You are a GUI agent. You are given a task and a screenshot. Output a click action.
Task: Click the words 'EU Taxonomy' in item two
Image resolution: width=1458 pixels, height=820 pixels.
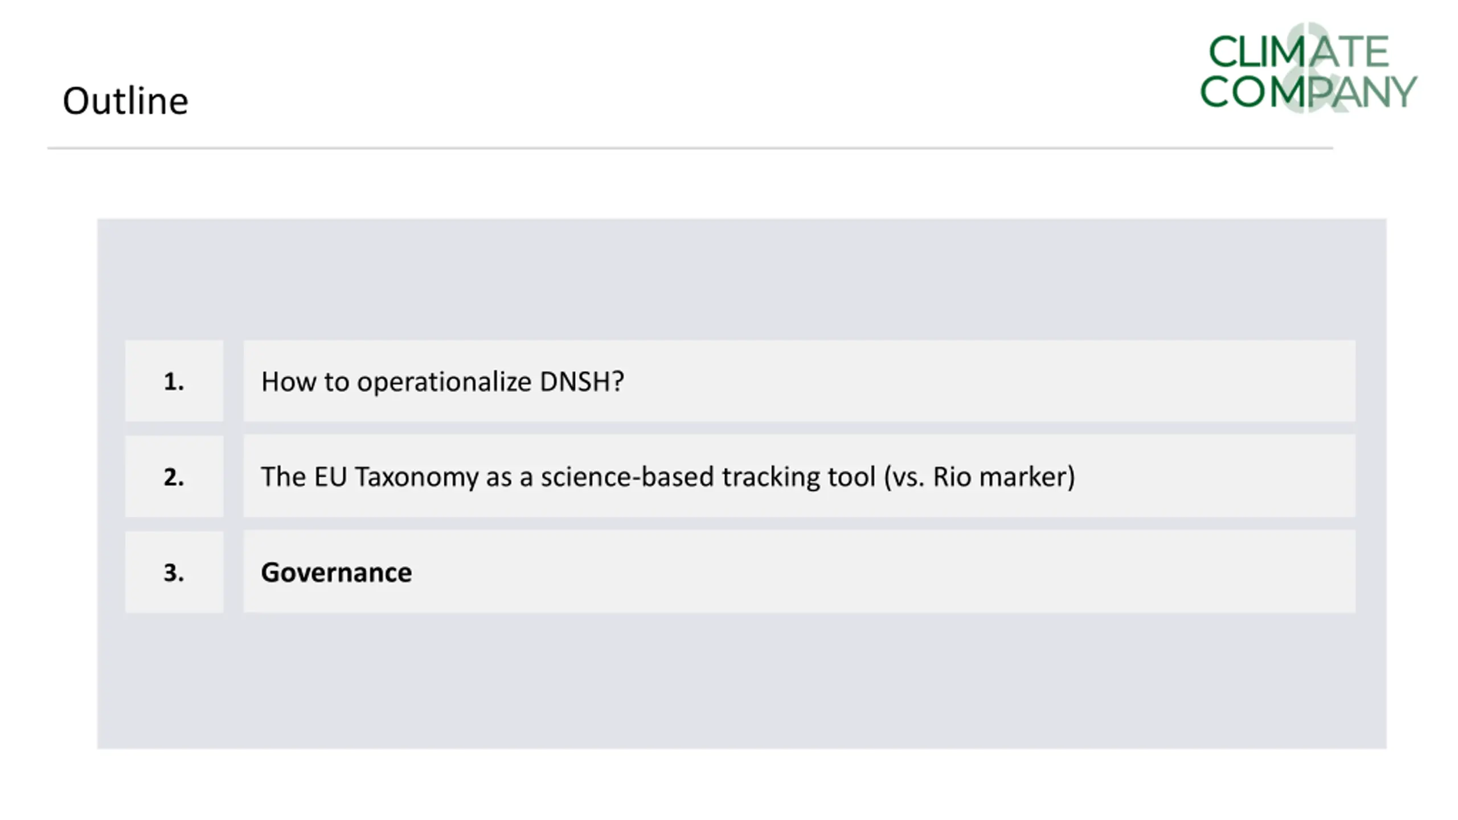396,477
